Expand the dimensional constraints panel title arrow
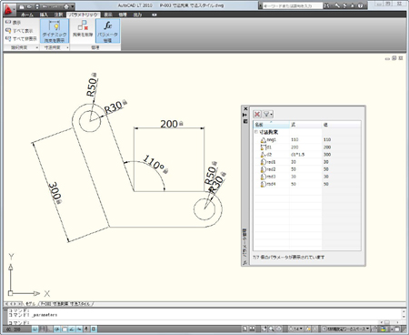 click(67, 47)
